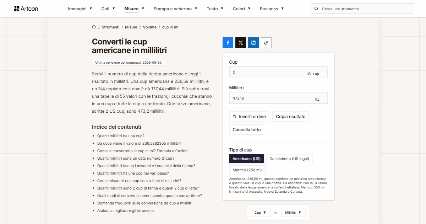The width and height of the screenshot is (426, 224).
Task: Jump to misurini e cucchiai section
Action: tap(146, 166)
